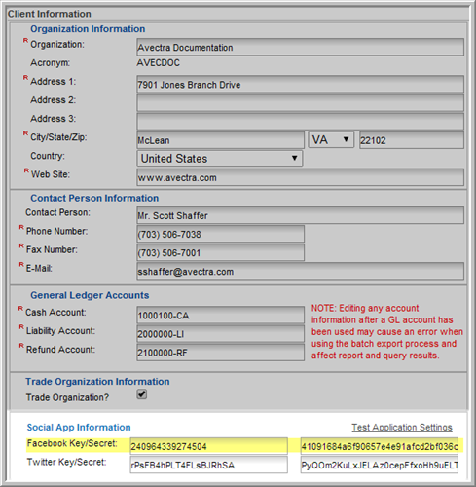Edit the McLean city field

pos(220,140)
